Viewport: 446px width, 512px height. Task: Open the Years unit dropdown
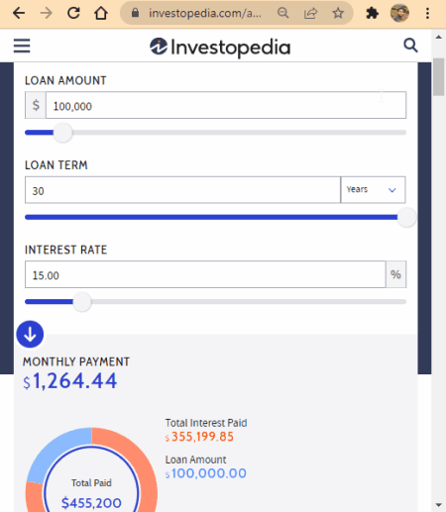pos(373,190)
